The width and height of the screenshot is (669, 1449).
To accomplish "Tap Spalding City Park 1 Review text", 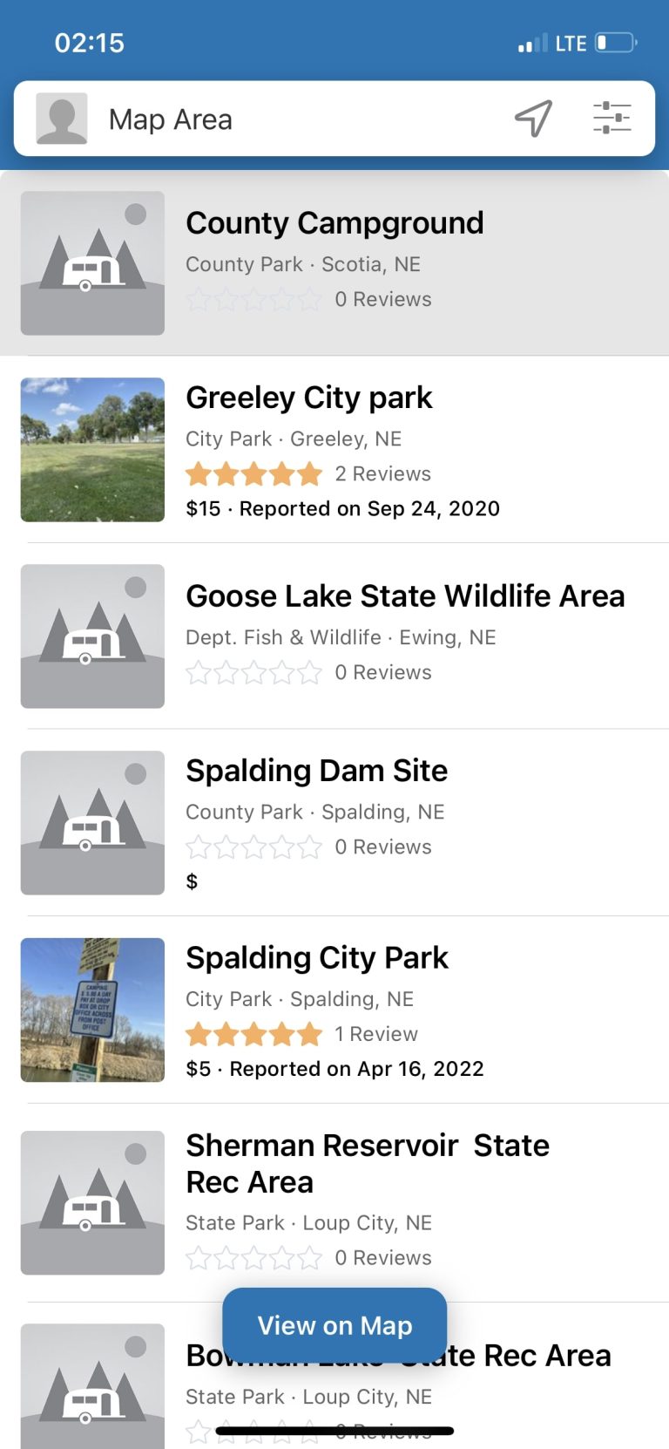I will pos(376,1034).
